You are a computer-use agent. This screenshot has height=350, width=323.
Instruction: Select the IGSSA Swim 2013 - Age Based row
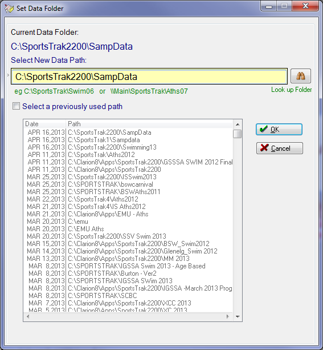[128, 266]
